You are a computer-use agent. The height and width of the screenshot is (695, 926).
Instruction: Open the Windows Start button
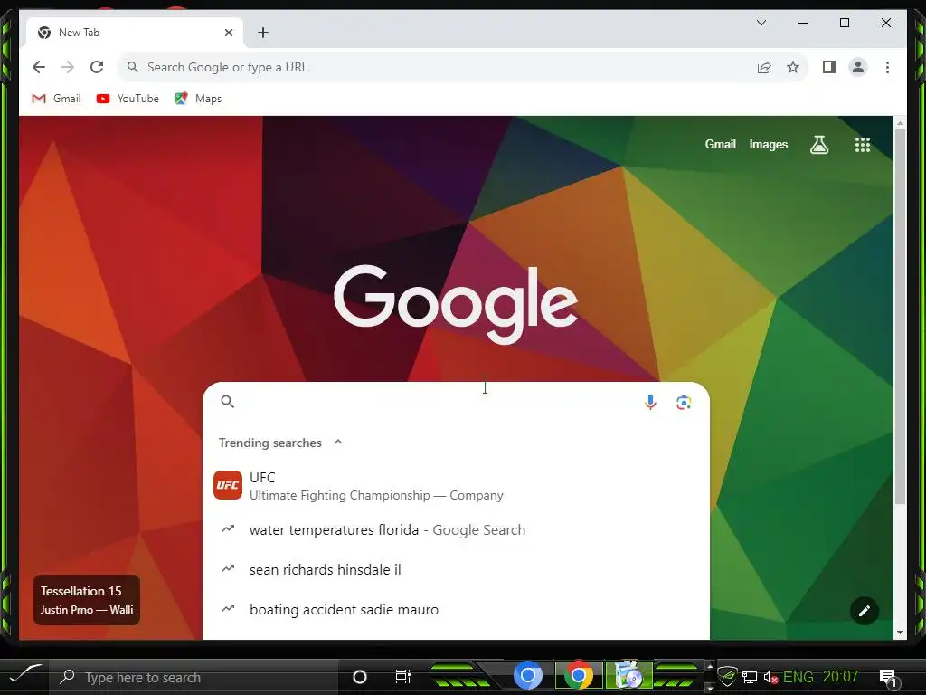(24, 675)
